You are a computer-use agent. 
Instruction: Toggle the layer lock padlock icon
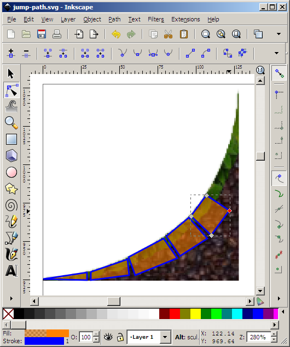point(120,337)
